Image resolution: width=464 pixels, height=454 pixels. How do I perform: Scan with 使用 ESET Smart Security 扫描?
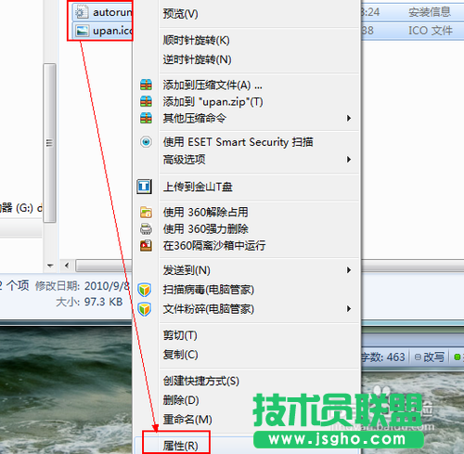pyautogui.click(x=238, y=142)
